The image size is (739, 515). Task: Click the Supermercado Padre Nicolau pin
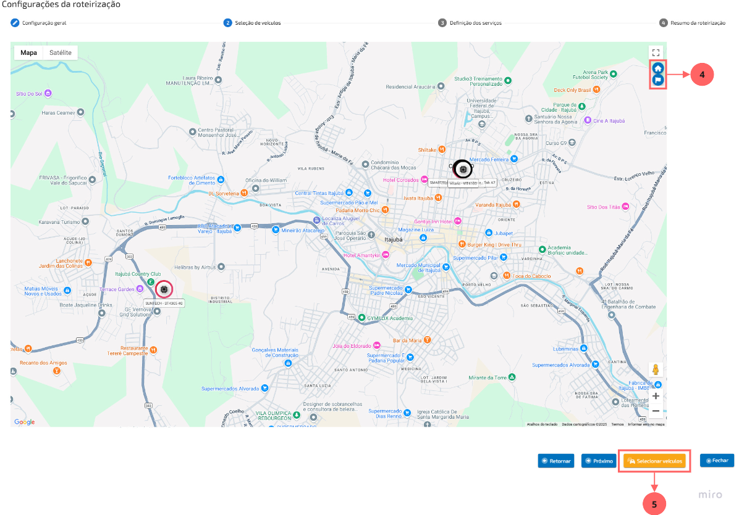pyautogui.click(x=408, y=290)
